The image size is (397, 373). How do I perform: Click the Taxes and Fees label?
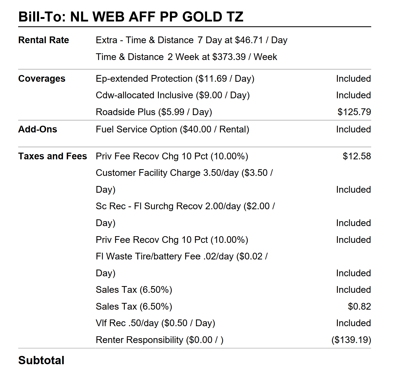[53, 156]
